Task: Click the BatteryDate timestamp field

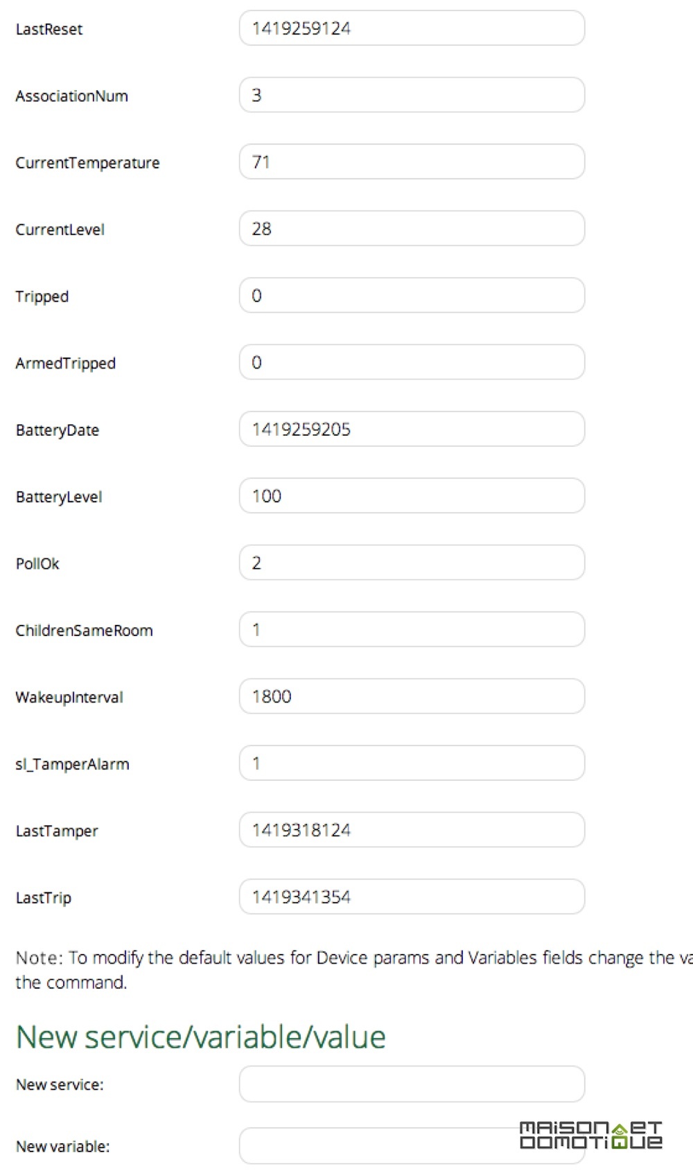Action: coord(412,430)
